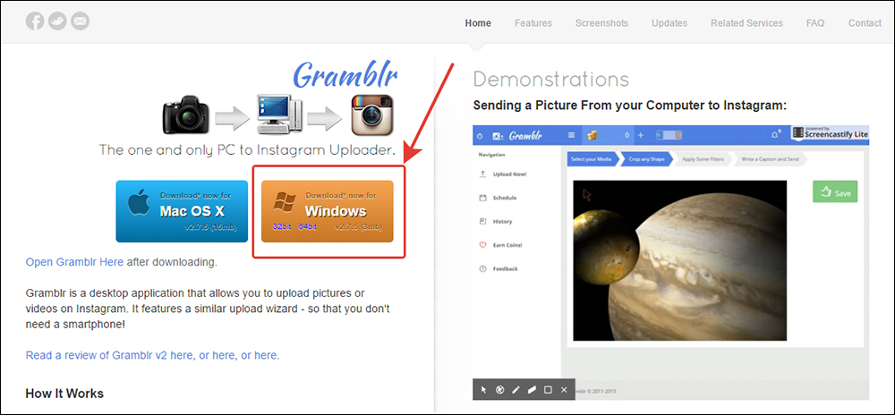Screen dimensions: 895x415
Task: Click the green Save button
Action: coord(835,192)
